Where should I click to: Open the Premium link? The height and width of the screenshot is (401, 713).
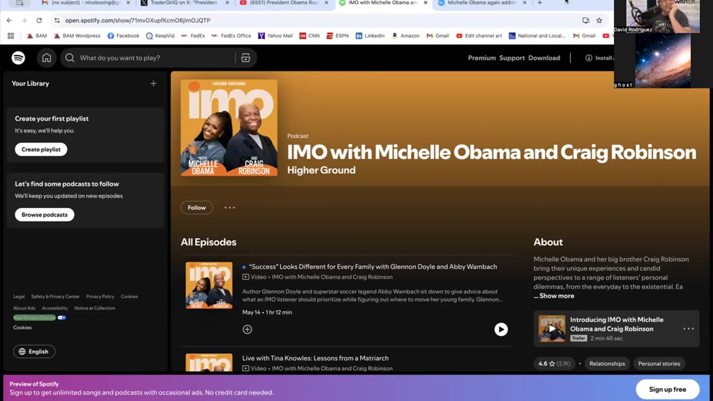click(x=482, y=58)
